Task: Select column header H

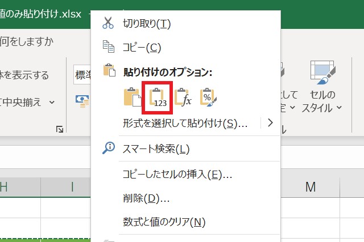Action: (20, 187)
